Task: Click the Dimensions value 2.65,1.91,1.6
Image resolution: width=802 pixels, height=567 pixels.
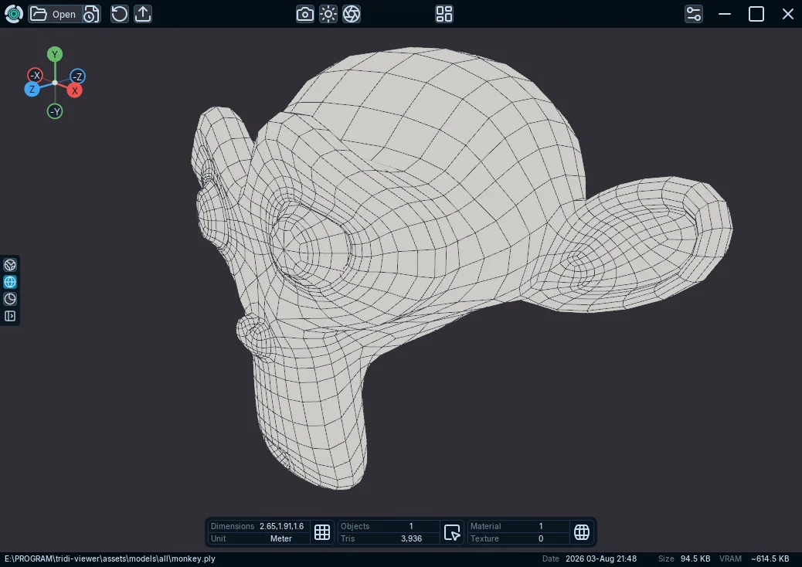Action: pos(281,526)
